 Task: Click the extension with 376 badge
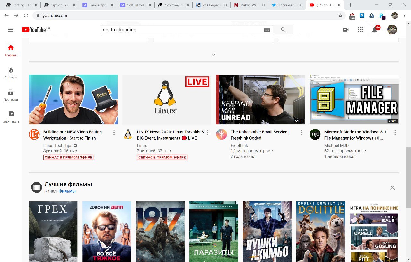tap(352, 16)
